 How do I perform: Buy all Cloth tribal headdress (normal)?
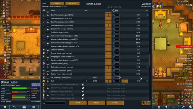(106, 67)
